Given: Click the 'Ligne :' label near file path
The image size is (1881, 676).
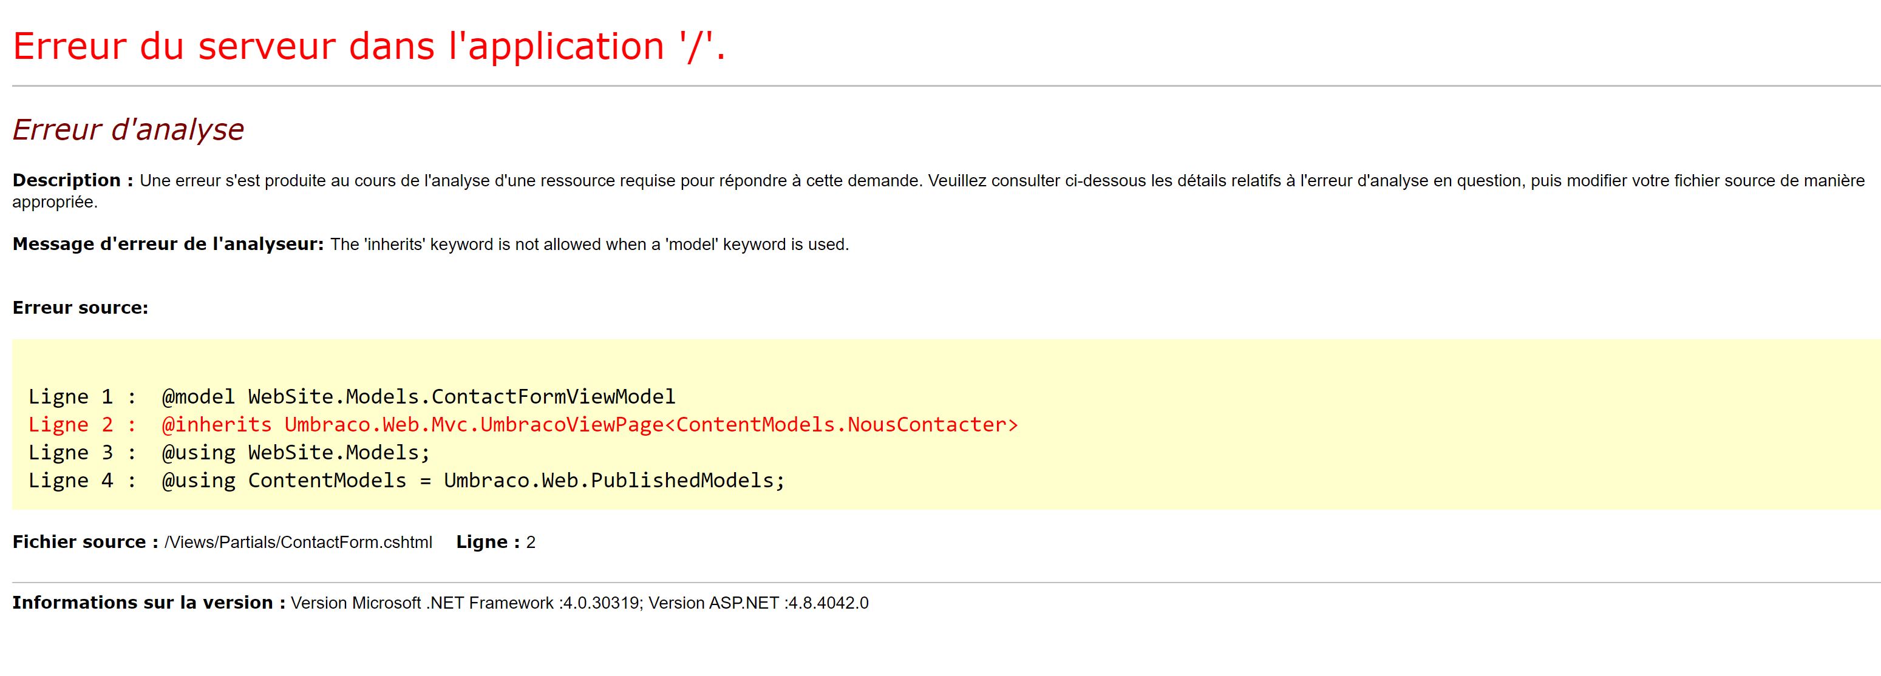Looking at the screenshot, I should coord(487,542).
